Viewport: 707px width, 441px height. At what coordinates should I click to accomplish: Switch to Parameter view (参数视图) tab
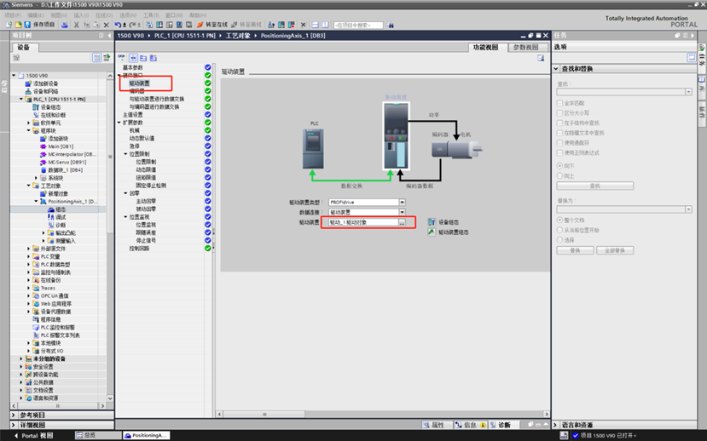click(526, 48)
